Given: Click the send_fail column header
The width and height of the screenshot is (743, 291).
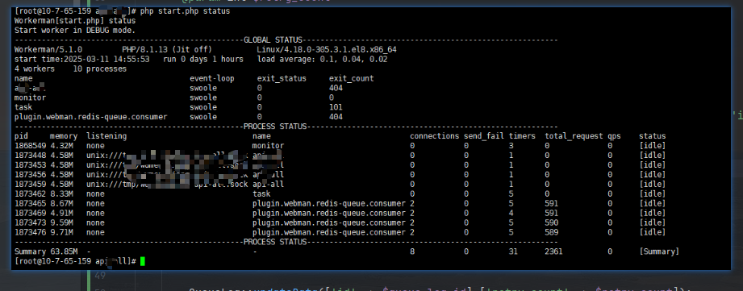Looking at the screenshot, I should [484, 136].
